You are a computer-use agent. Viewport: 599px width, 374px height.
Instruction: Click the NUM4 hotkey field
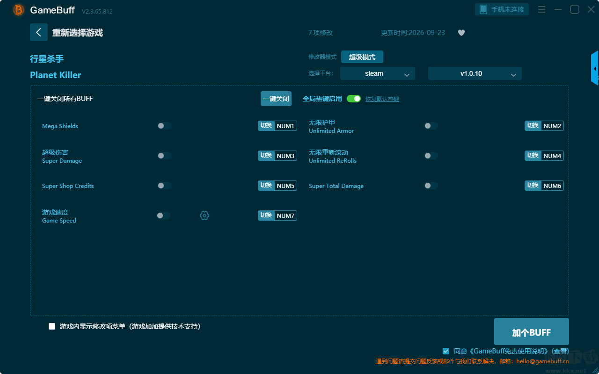point(552,156)
